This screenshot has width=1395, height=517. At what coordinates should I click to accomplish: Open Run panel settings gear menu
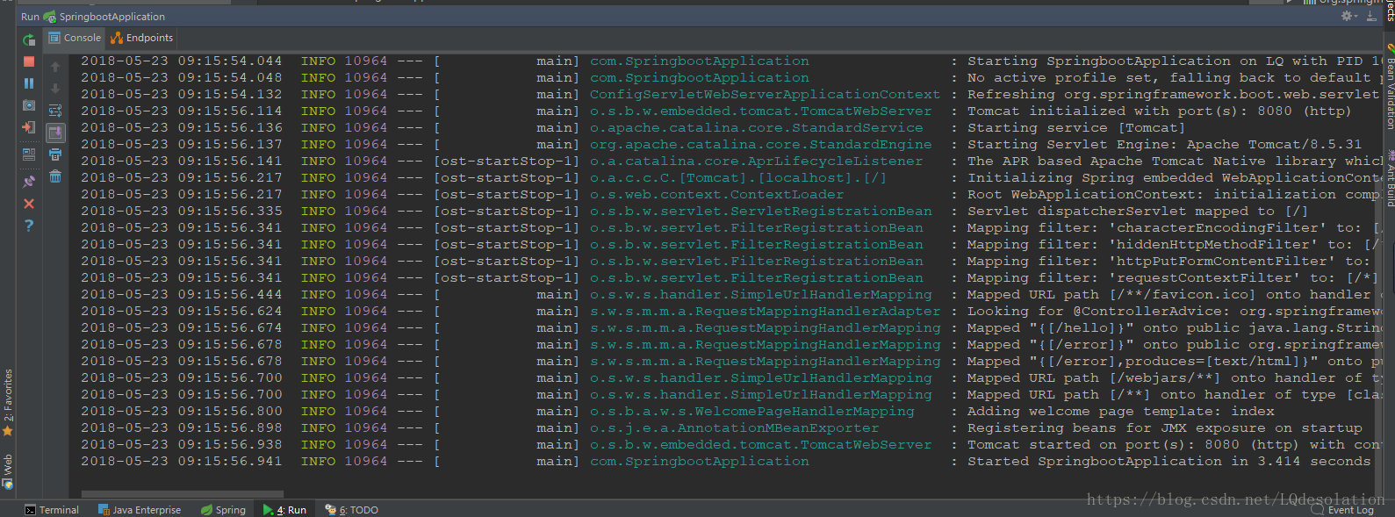point(1348,16)
